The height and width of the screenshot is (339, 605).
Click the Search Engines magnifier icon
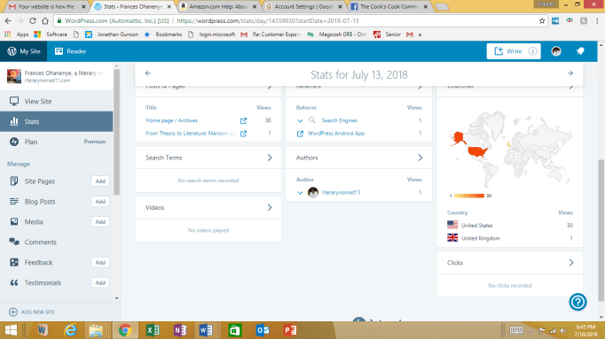pos(312,120)
